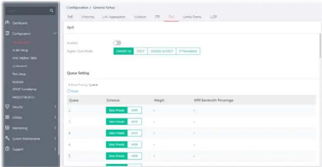Switch to the QoS tab
This screenshot has height=167, width=322.
171,17
